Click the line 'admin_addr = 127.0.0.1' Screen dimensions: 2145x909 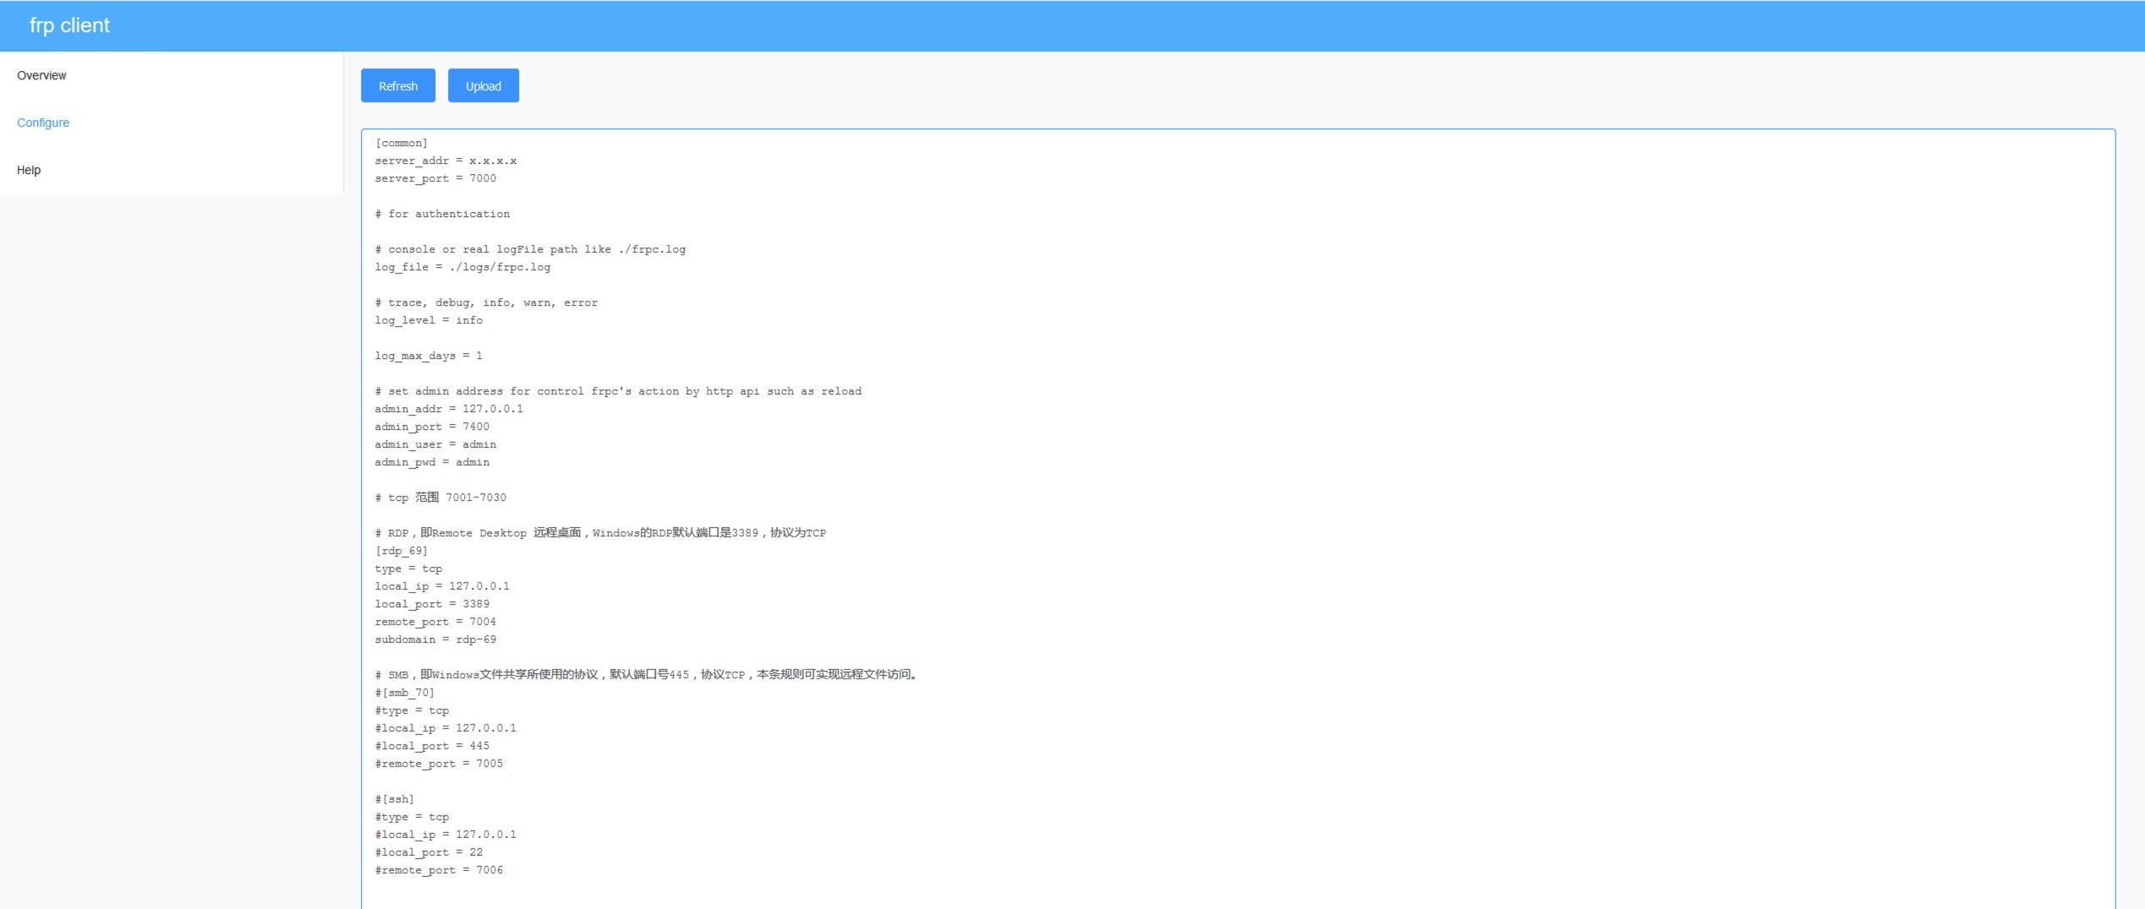click(x=449, y=409)
